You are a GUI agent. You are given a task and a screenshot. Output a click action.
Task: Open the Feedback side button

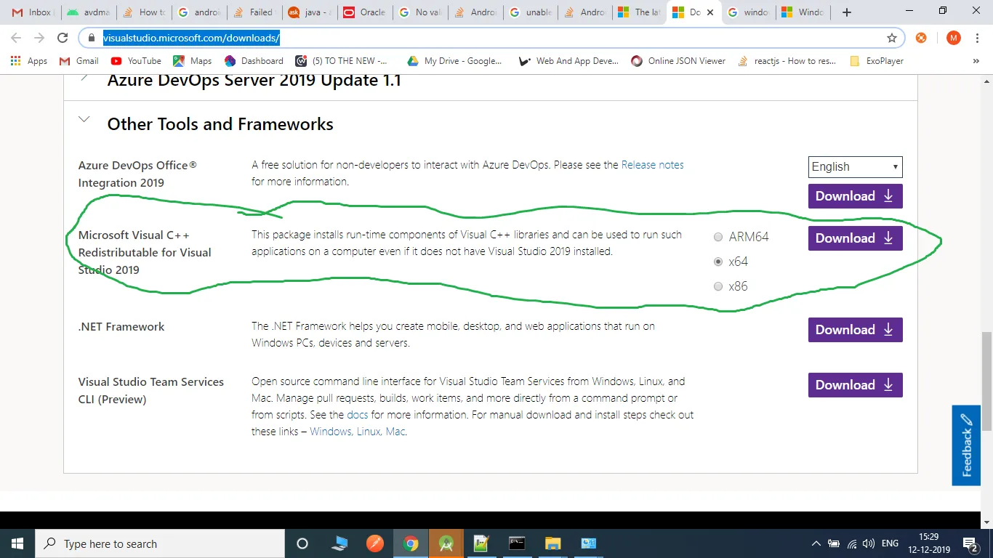pos(966,445)
